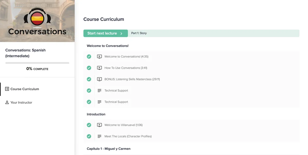Click video icon beside Welcome to Villanueva!
308x155 pixels.
coord(99,125)
